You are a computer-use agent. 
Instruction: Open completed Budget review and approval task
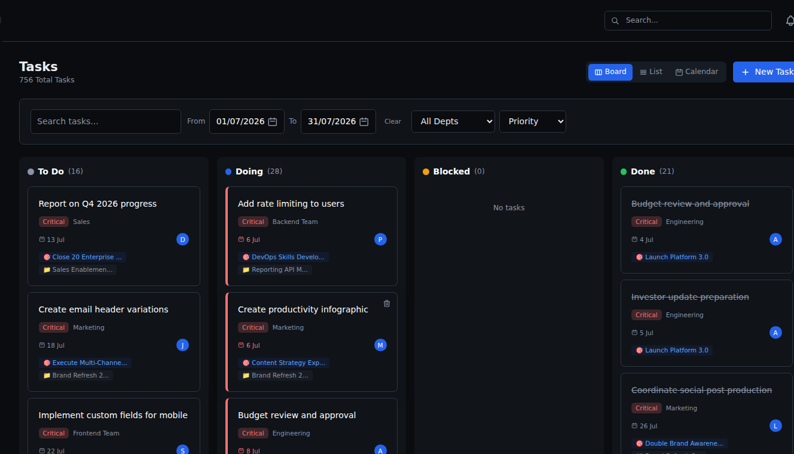pyautogui.click(x=690, y=204)
